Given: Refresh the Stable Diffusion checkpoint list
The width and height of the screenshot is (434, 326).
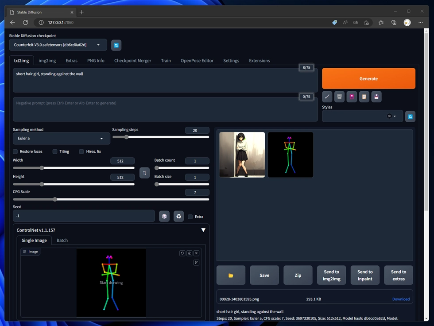Looking at the screenshot, I should tap(116, 45).
